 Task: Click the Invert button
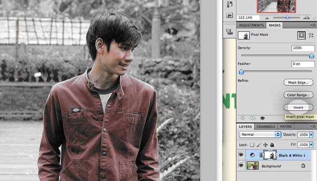[298, 108]
